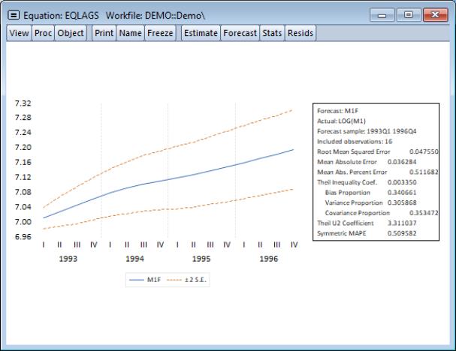456x351 pixels.
Task: Click the equation window title bar icon
Action: pyautogui.click(x=14, y=14)
